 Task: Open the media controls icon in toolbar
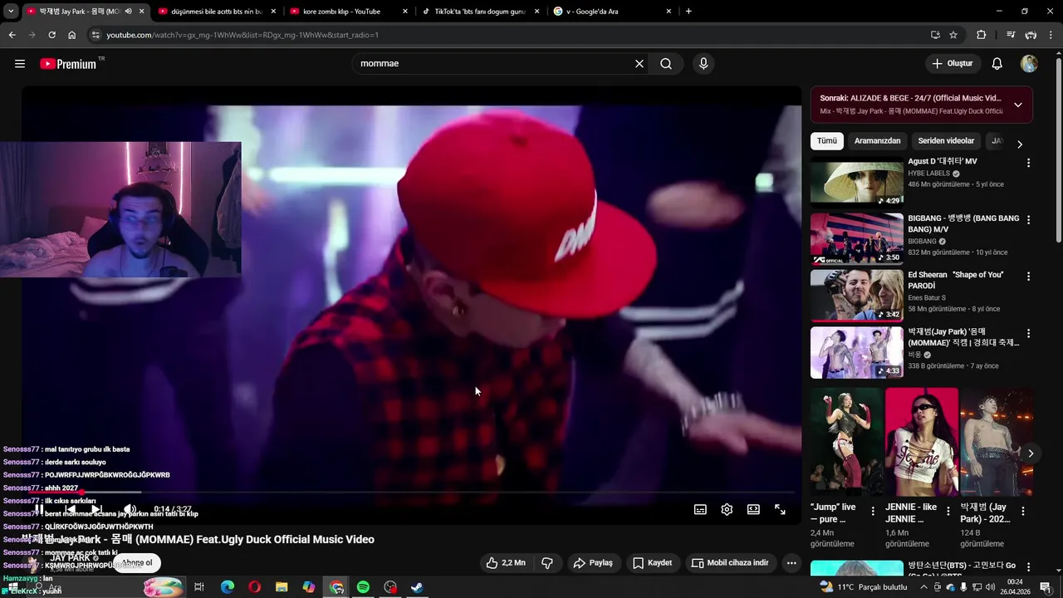[1011, 35]
